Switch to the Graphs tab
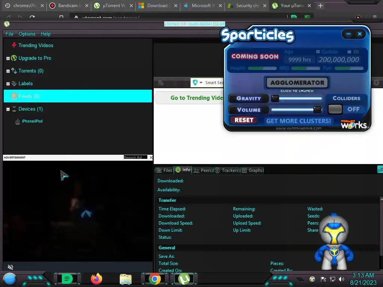The height and width of the screenshot is (287, 383). pyautogui.click(x=252, y=170)
